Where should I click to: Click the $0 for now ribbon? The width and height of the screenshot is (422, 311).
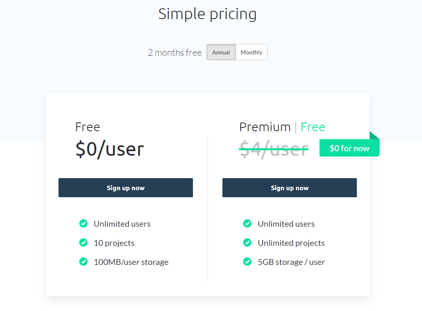[349, 148]
